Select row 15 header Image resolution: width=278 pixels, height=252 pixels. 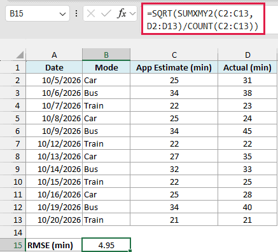(x=13, y=245)
